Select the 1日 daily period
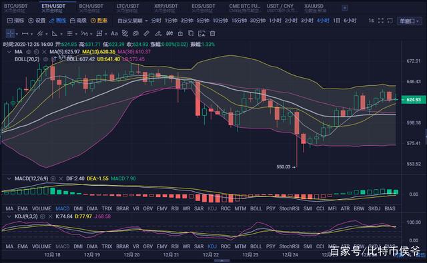 [337, 21]
